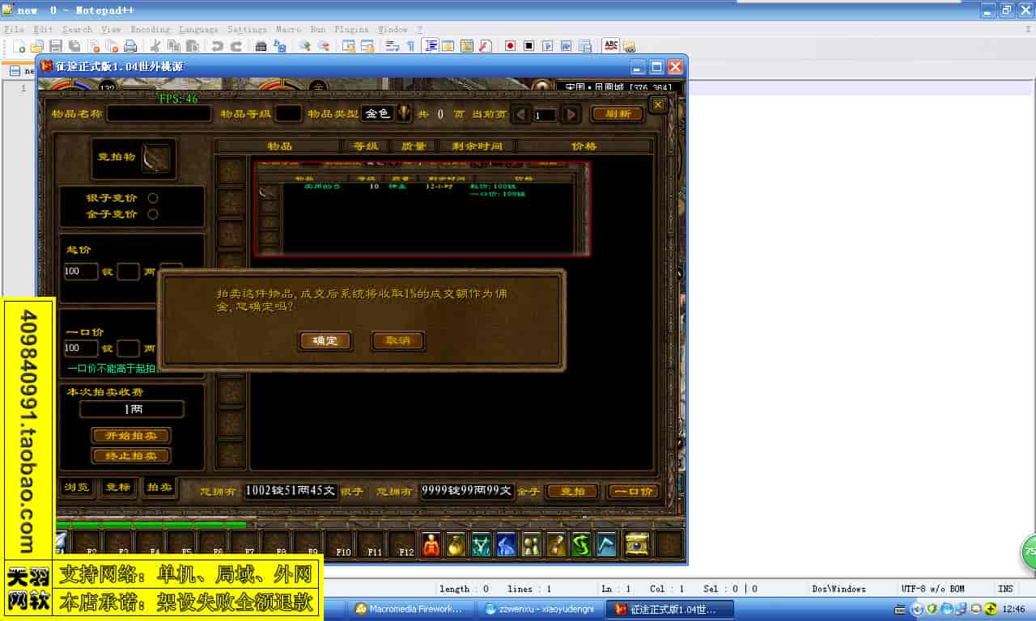Switch to the 竞标 bidding tab
Image resolution: width=1036 pixels, height=621 pixels.
(117, 488)
